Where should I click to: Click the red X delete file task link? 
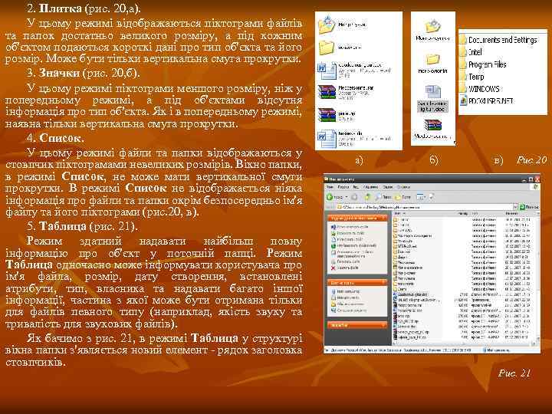point(345,268)
